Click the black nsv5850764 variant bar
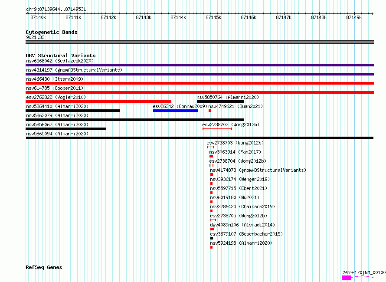The height and width of the screenshot is (282, 386). pos(220,102)
